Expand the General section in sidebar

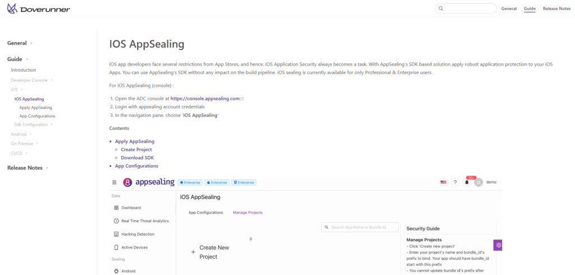[x=31, y=43]
